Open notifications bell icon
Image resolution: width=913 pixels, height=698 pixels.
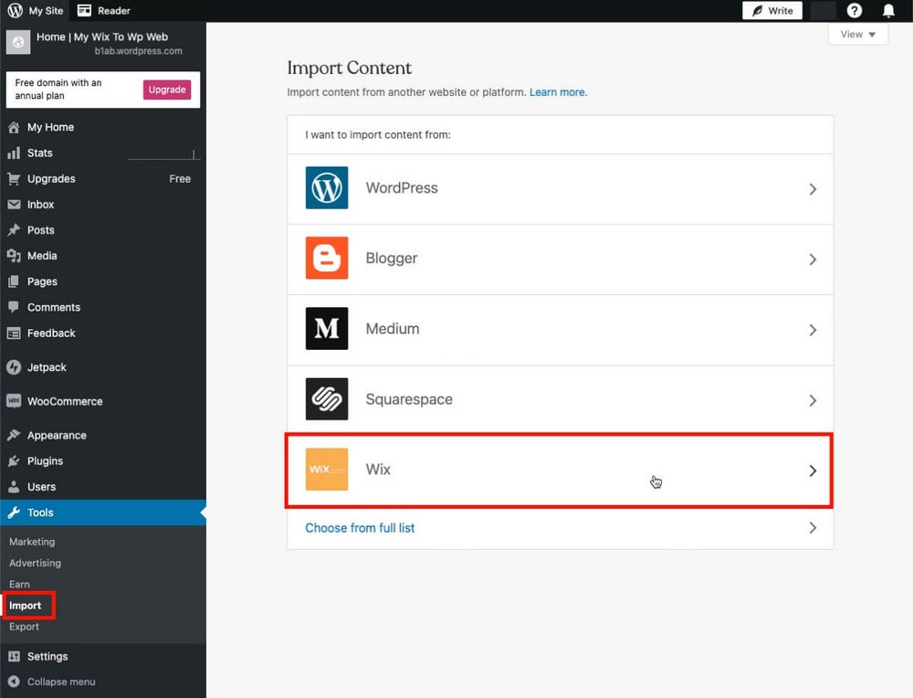coord(887,11)
